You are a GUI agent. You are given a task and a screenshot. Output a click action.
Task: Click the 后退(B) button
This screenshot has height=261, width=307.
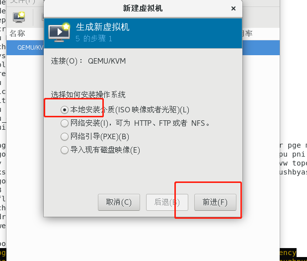click(167, 202)
